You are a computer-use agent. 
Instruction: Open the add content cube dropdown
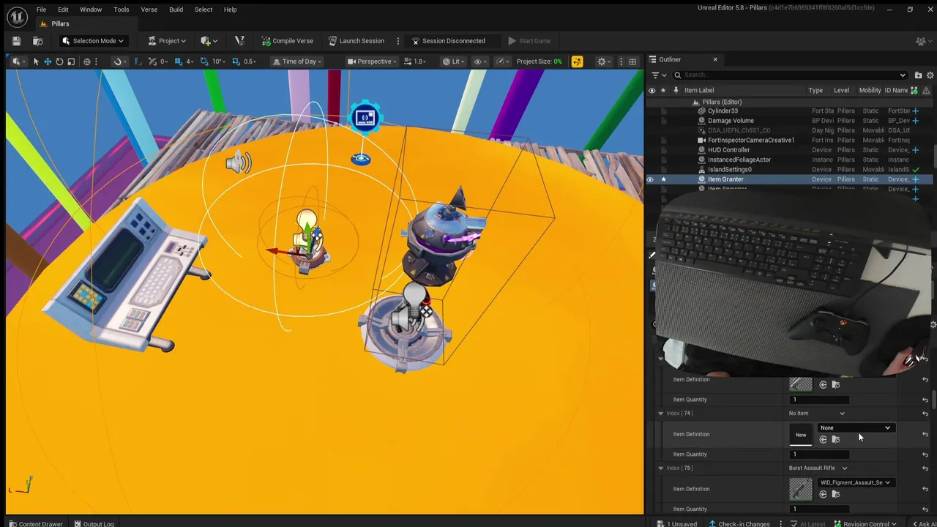[209, 41]
